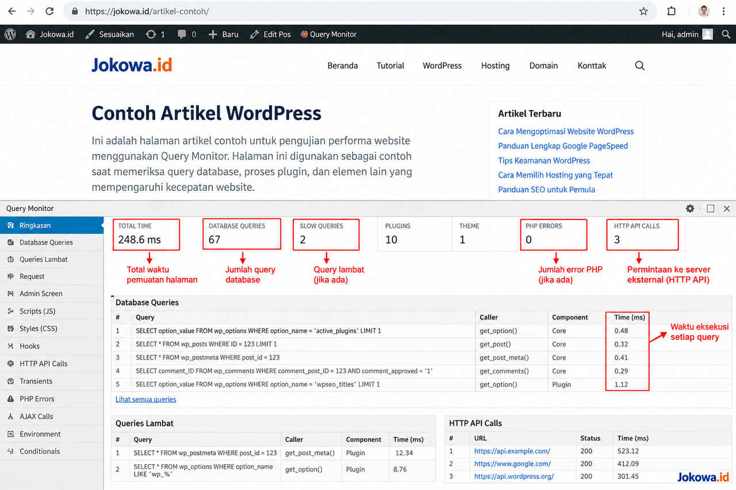
Task: Open the Transients panel
Action: click(52, 381)
